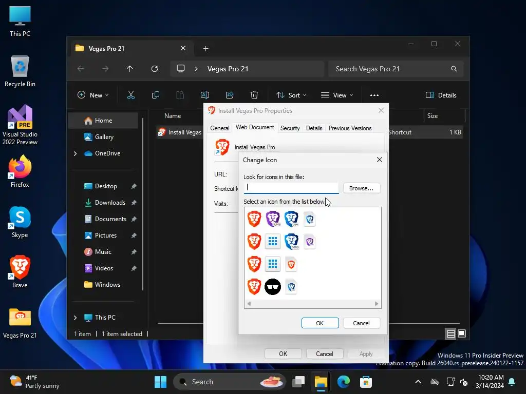Click the search magnifier icon in Explorer
526x394 pixels.
pyautogui.click(x=454, y=69)
